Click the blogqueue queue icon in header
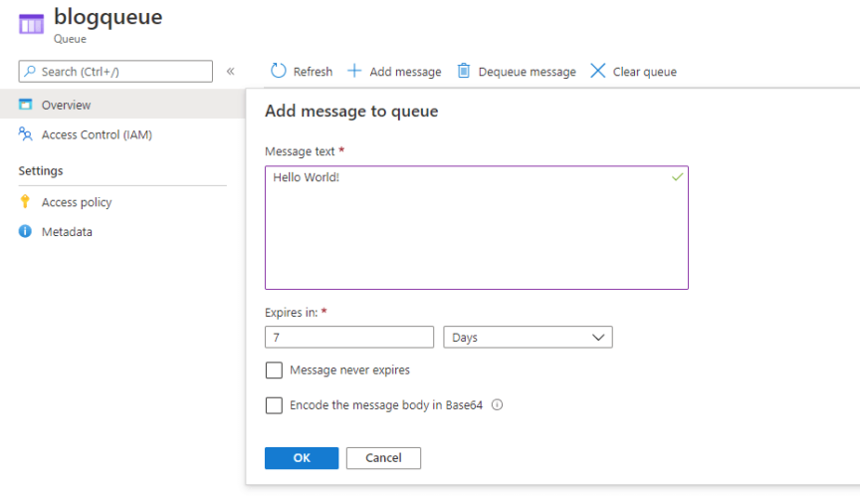860x499 pixels. point(31,25)
